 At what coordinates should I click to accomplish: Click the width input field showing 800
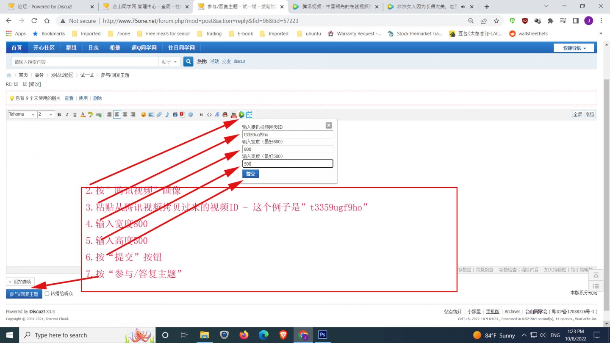tap(288, 149)
